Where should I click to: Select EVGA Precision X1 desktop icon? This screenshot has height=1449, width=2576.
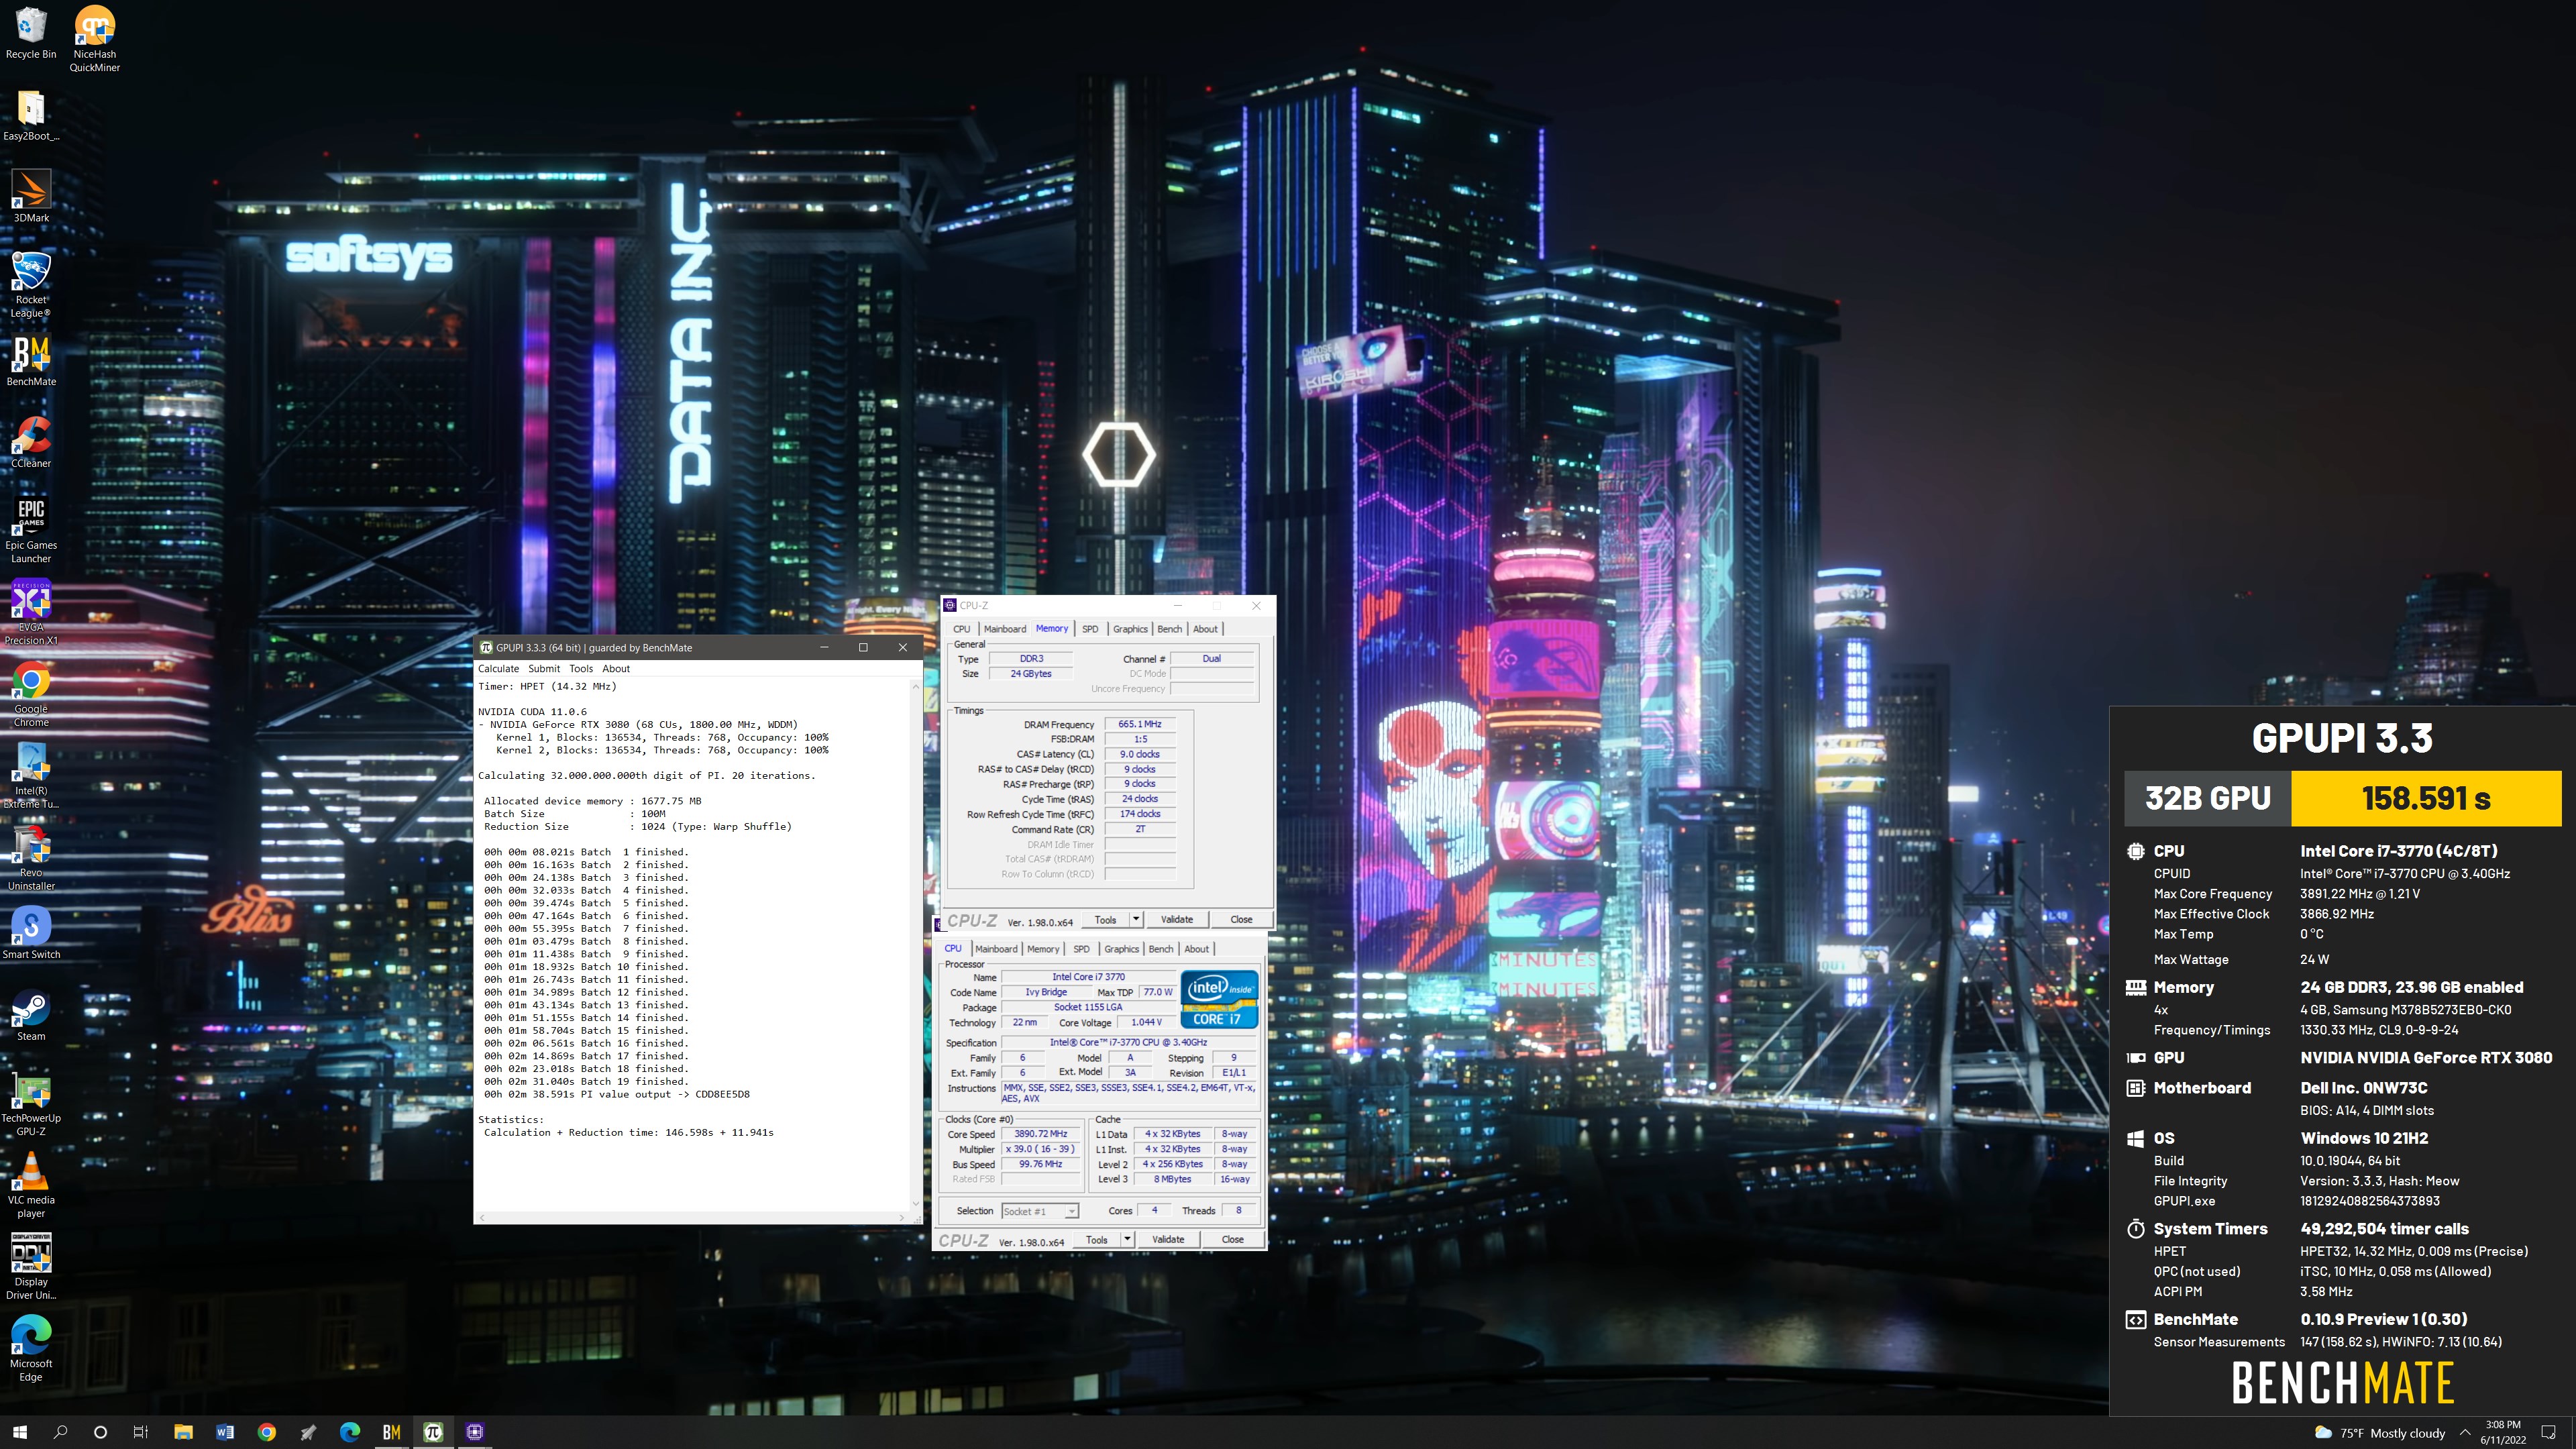click(x=31, y=612)
